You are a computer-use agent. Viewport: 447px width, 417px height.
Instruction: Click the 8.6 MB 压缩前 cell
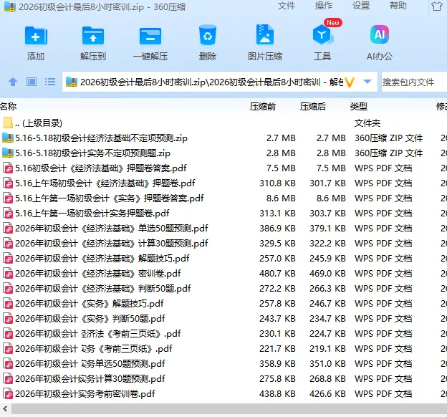[x=281, y=198]
